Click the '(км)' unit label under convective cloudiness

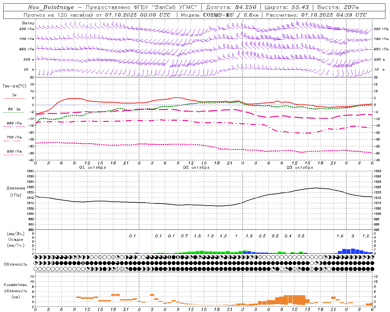[16, 297]
